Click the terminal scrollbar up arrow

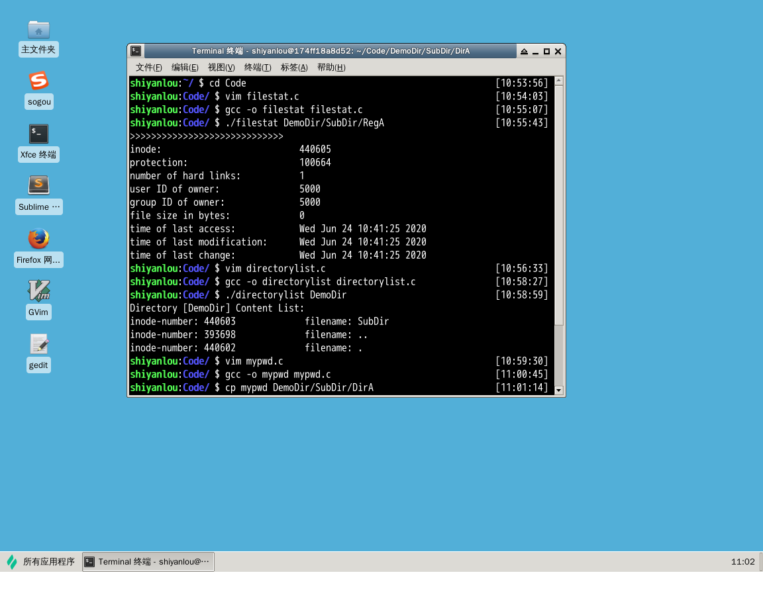(x=559, y=81)
